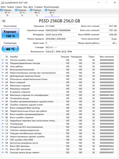Click the 40 °C temperature button

coord(10,49)
